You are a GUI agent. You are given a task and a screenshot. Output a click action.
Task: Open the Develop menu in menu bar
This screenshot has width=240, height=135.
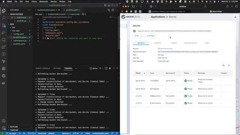pyautogui.click(x=54, y=1)
